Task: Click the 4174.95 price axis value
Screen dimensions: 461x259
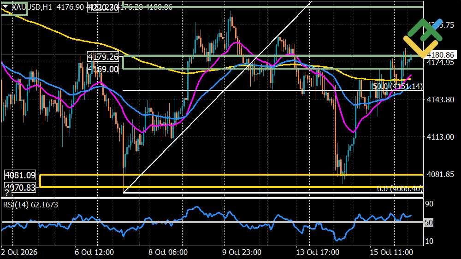Action: [x=440, y=62]
